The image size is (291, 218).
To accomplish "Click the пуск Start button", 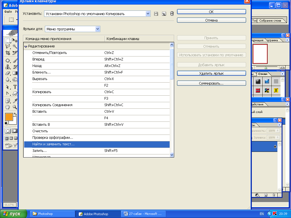I will tap(13, 214).
